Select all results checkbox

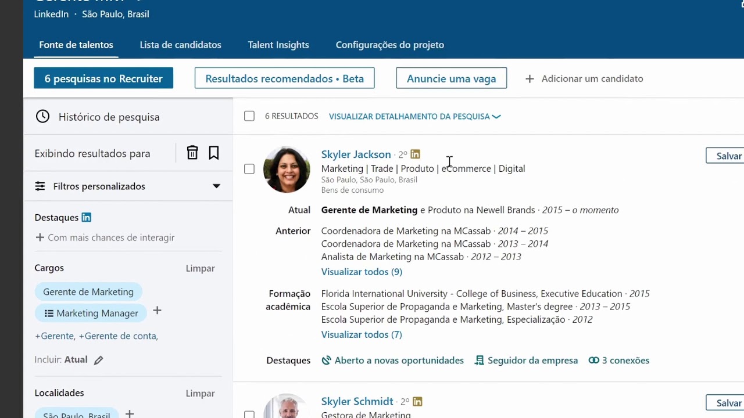249,116
